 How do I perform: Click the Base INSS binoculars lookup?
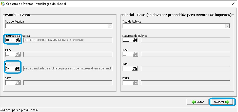coord(135,54)
